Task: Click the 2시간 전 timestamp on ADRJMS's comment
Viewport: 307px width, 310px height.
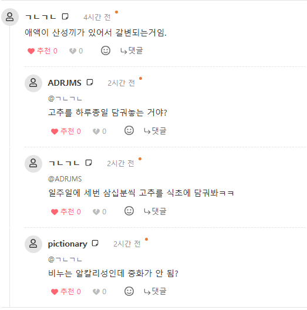Action: pyautogui.click(x=121, y=83)
